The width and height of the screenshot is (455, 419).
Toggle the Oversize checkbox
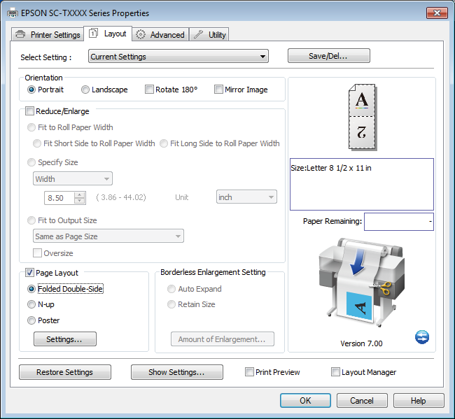pos(53,253)
